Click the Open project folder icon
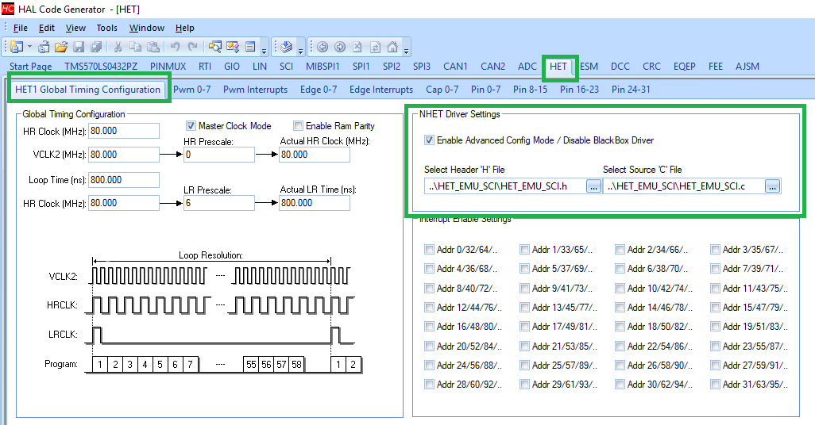The height and width of the screenshot is (425, 815). click(60, 48)
